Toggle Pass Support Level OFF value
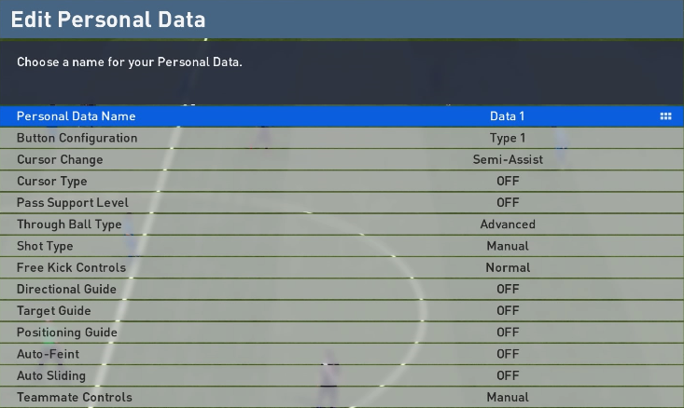 point(508,202)
